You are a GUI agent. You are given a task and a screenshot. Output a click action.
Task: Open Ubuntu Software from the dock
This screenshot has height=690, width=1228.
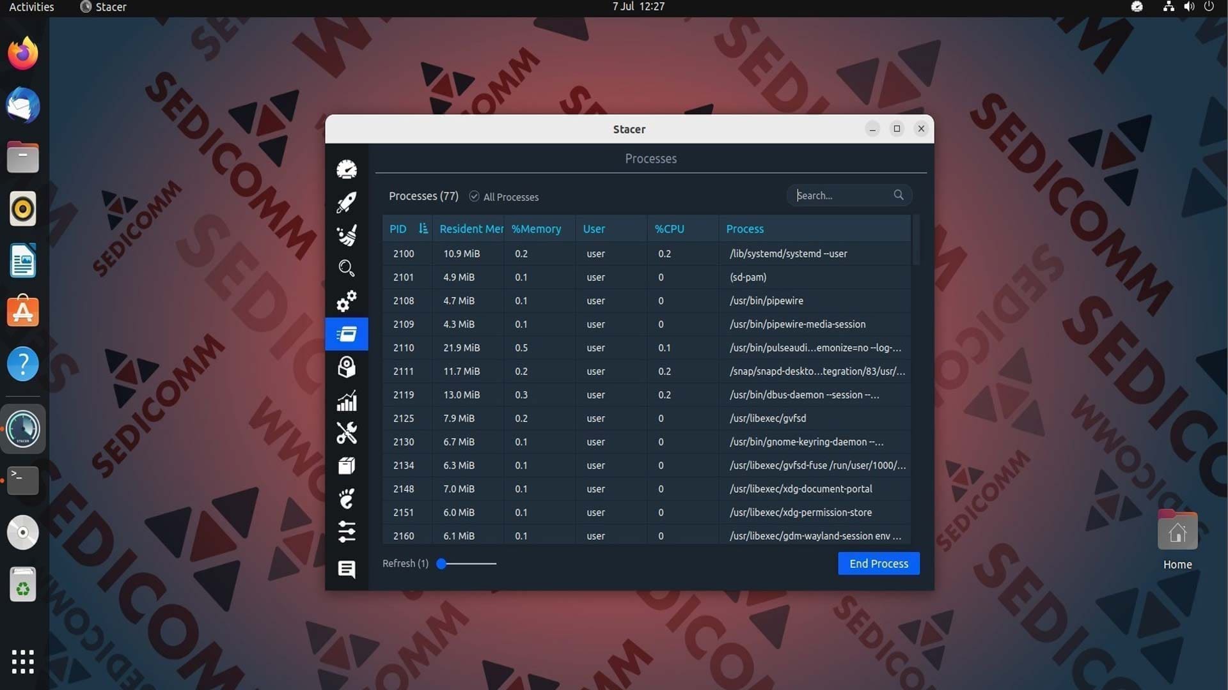[23, 312]
